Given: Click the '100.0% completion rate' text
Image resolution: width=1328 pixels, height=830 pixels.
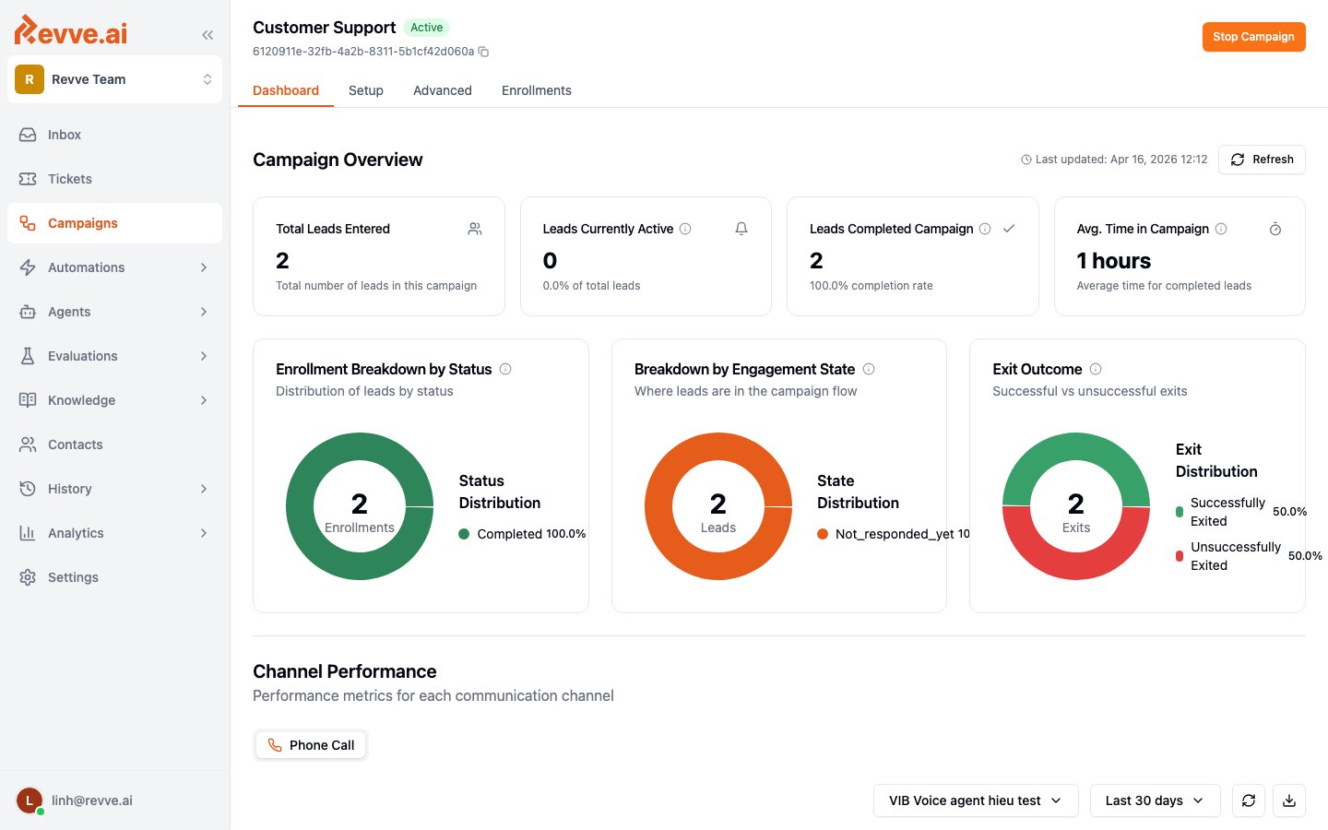Looking at the screenshot, I should click(871, 286).
